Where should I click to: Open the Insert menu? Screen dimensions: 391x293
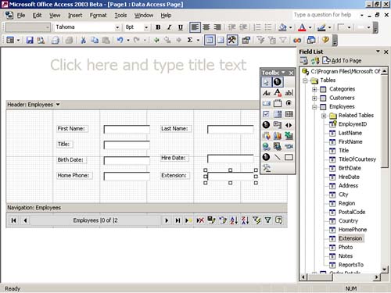coord(75,16)
